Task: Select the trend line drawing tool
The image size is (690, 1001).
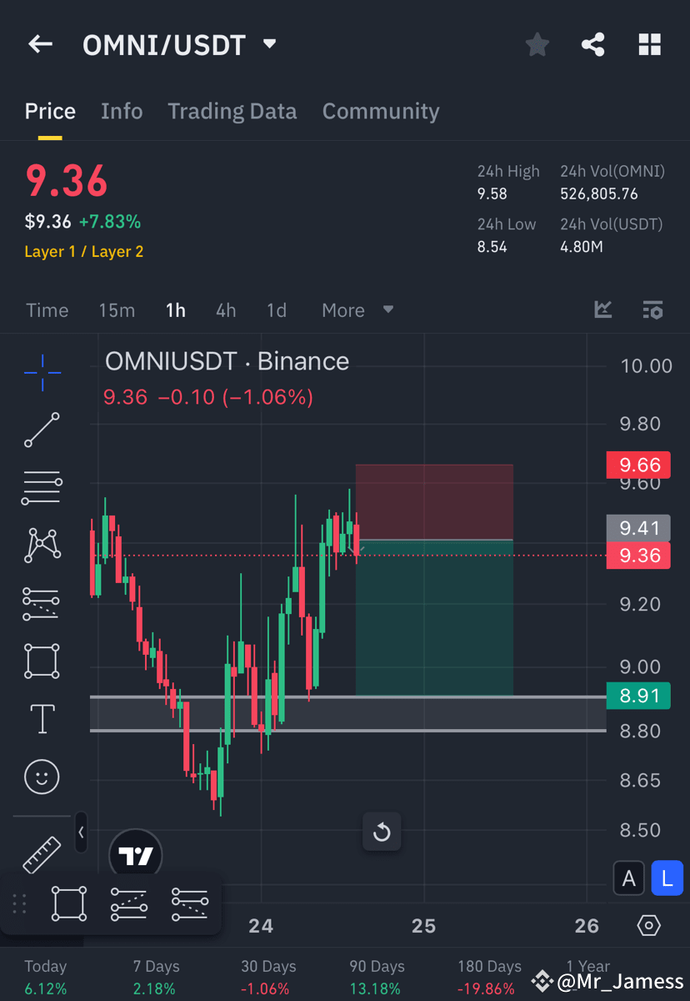Action: click(x=42, y=430)
